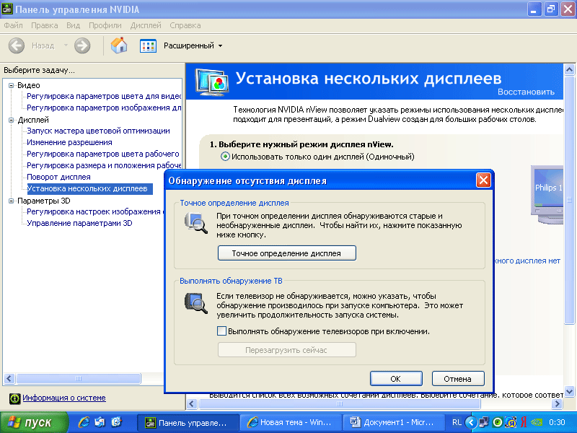Open the Правка menu

[44, 25]
